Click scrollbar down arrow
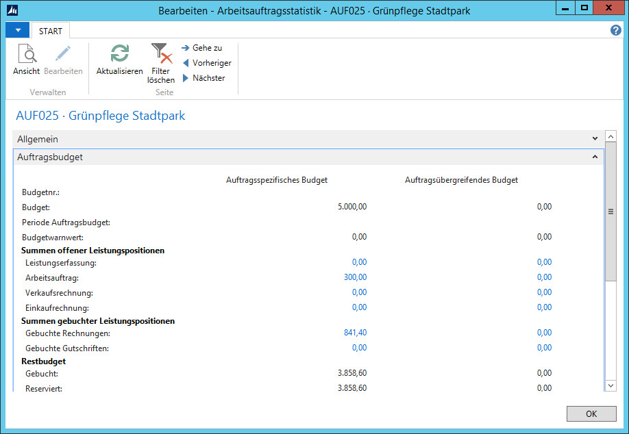The height and width of the screenshot is (434, 629). point(610,385)
